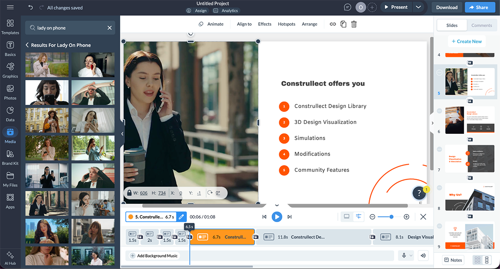Collapse the slides panel with the arrow
500x269 pixels.
(432, 123)
